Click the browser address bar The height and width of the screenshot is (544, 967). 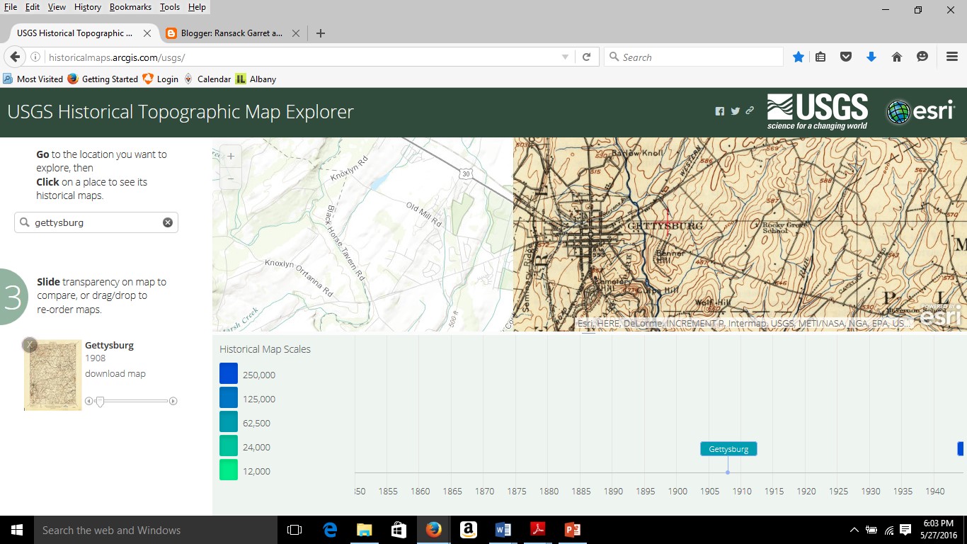[301, 57]
